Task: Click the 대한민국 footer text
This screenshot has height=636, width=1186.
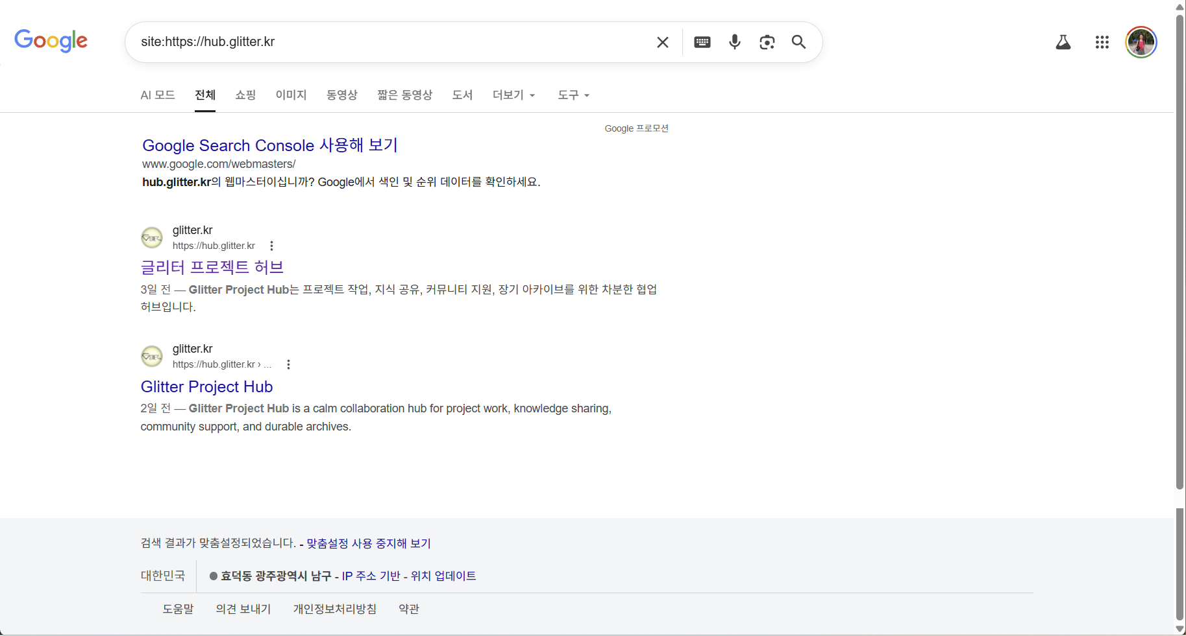Action: pyautogui.click(x=163, y=576)
